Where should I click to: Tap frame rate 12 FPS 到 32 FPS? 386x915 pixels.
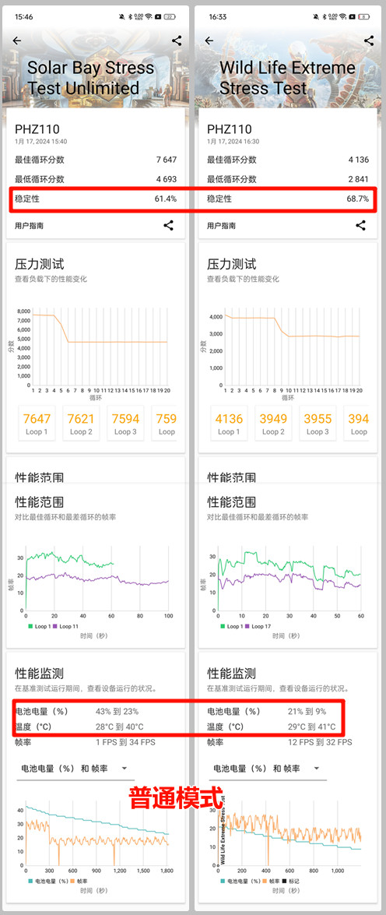pyautogui.click(x=320, y=742)
